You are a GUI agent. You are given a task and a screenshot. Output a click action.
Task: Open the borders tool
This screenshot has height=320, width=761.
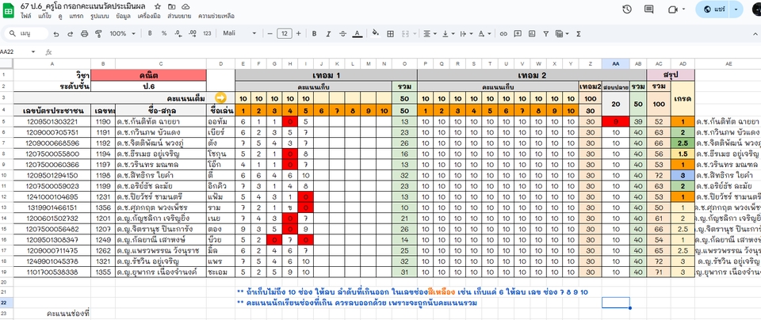tap(390, 33)
